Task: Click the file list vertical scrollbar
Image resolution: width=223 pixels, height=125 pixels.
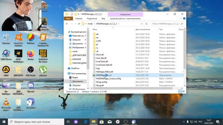Action: pos(185,50)
